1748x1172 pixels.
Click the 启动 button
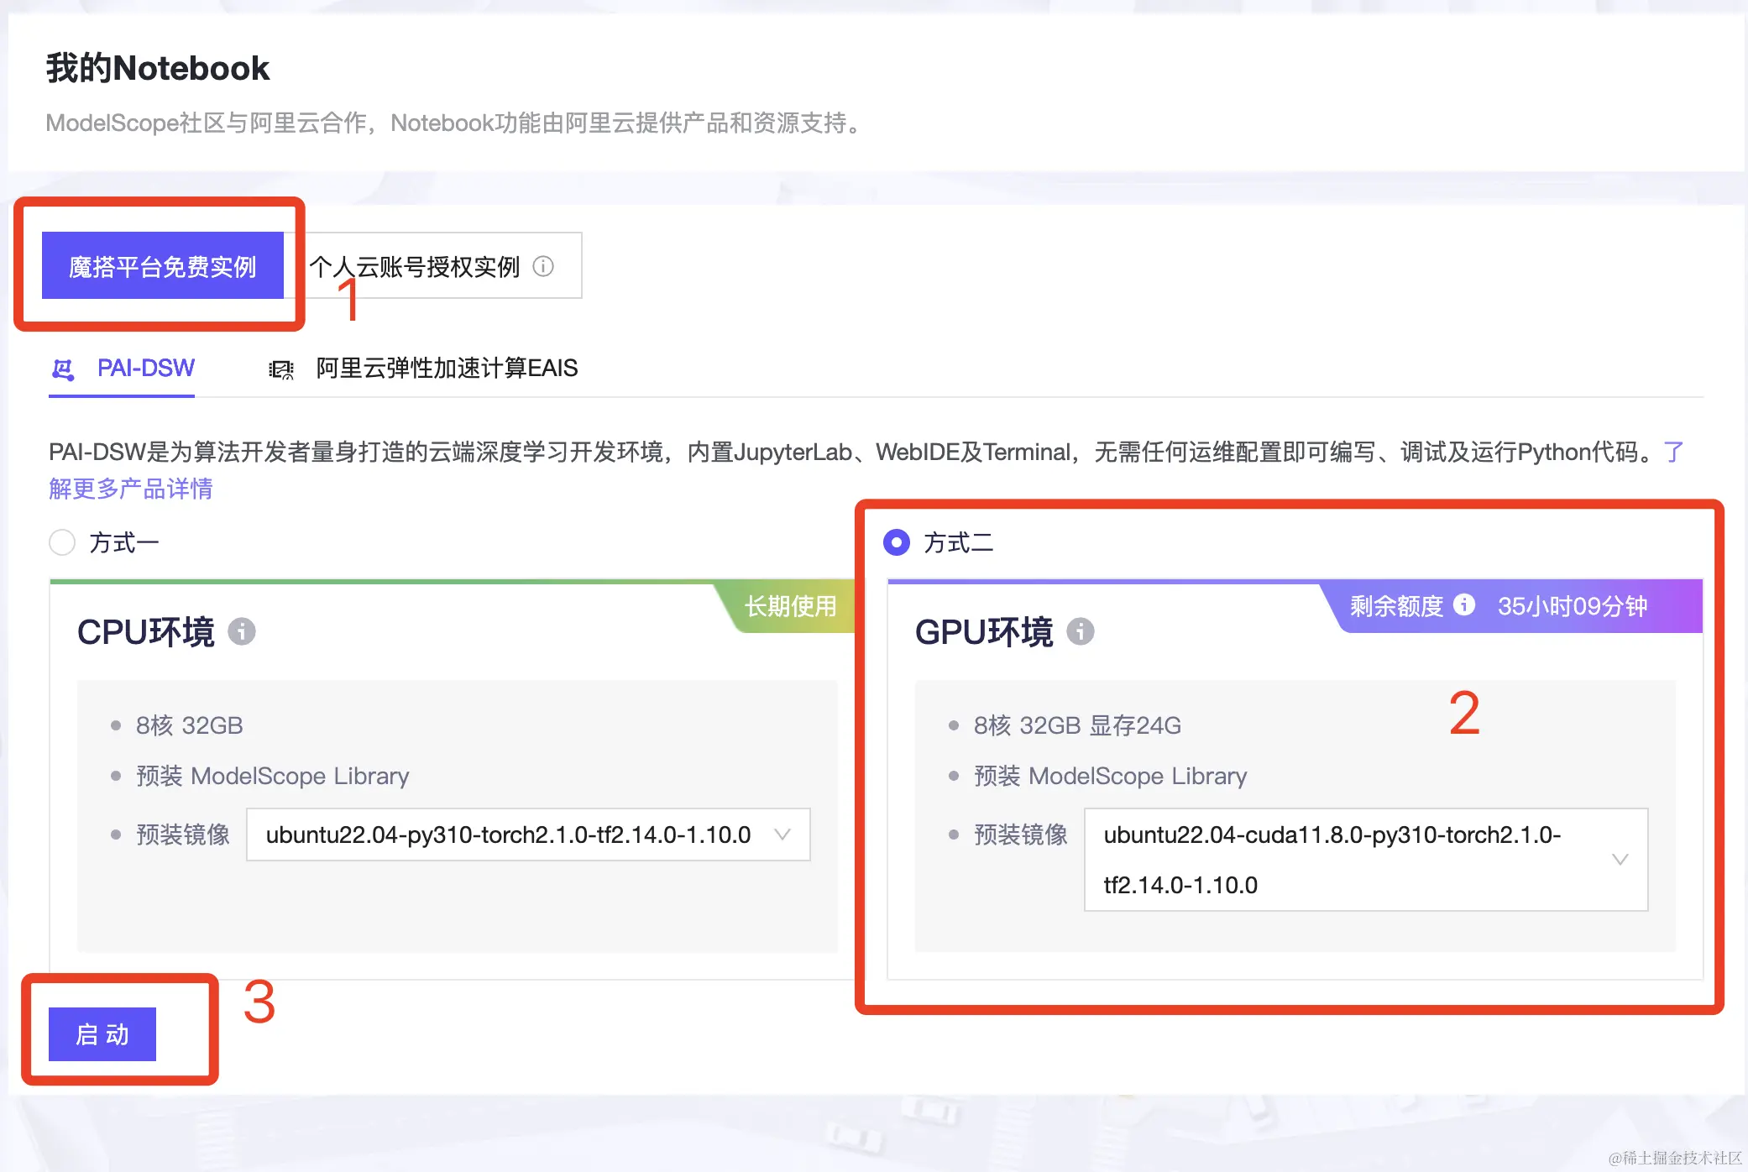pyautogui.click(x=102, y=1034)
